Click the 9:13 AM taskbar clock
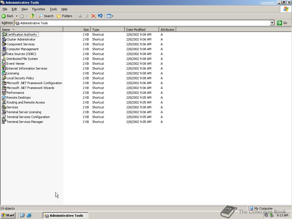The height and width of the screenshot is (219, 292). (282, 215)
